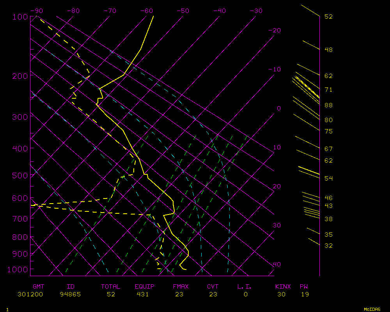Select the station ID value 94865
This screenshot has width=390, height=312.
[x=70, y=294]
